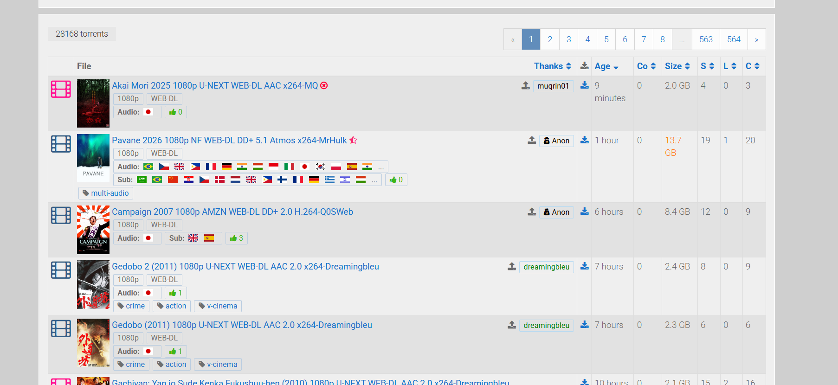
Task: Sort by the Co column
Action: 646,66
